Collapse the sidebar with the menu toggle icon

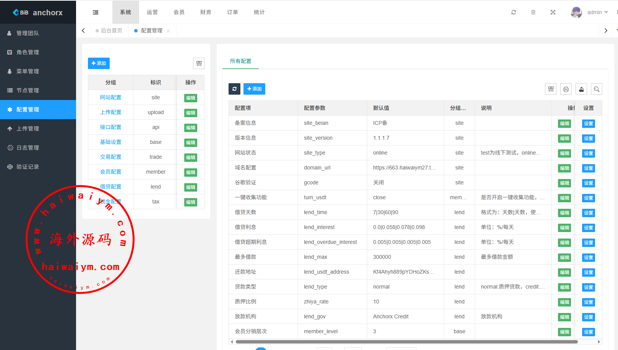[x=96, y=13]
